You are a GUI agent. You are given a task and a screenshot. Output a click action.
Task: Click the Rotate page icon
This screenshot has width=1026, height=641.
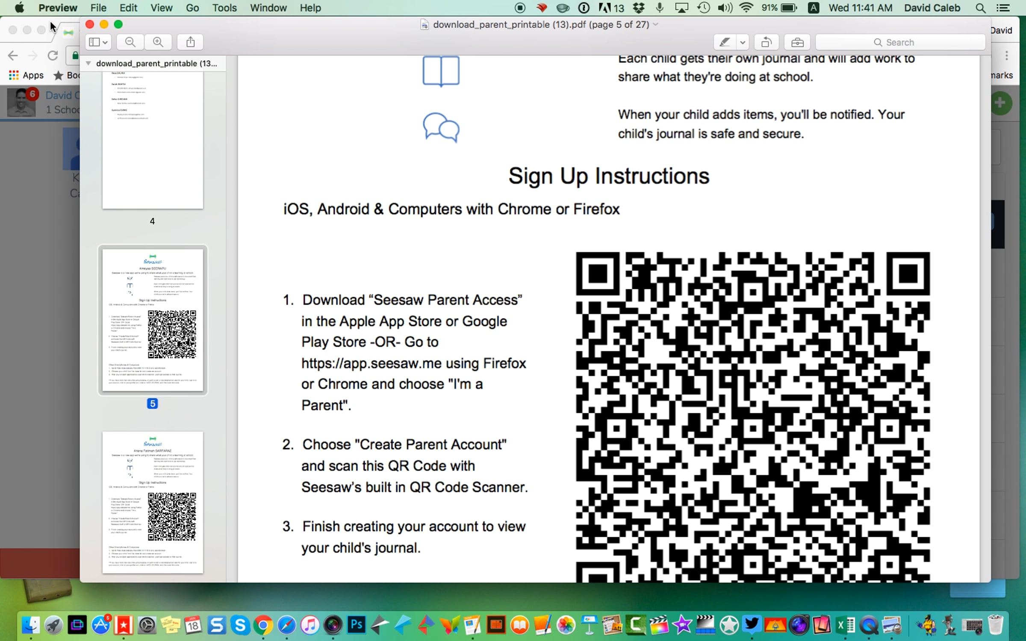pyautogui.click(x=766, y=42)
